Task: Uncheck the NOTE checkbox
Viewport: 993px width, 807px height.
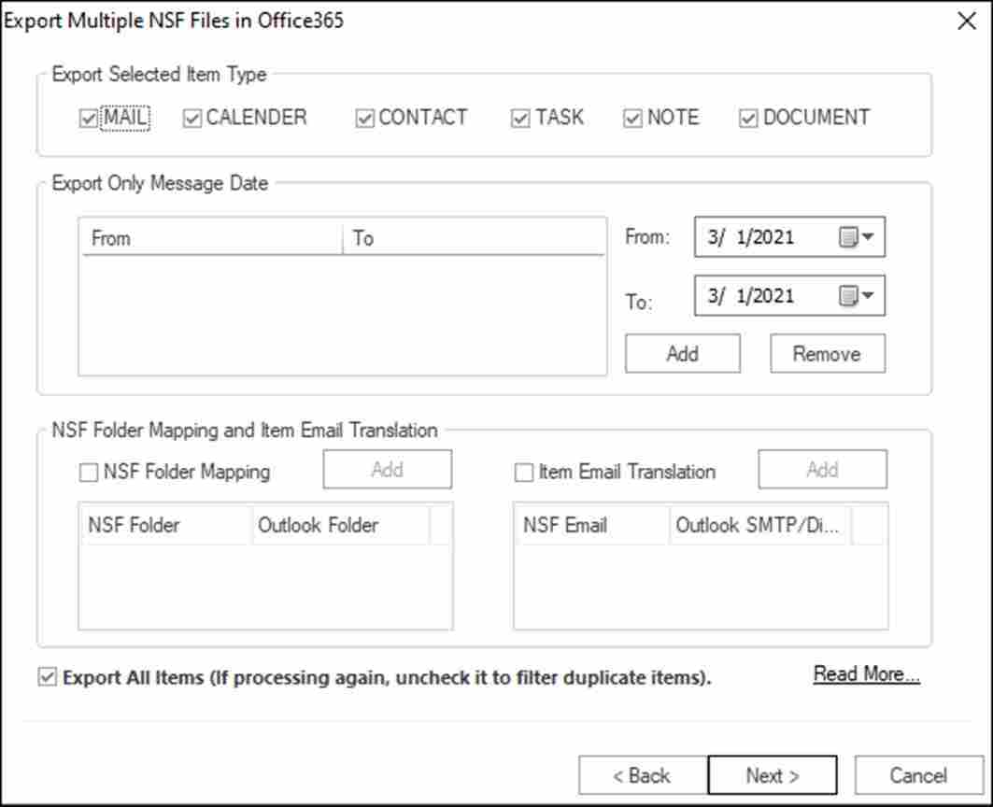Action: pyautogui.click(x=633, y=119)
